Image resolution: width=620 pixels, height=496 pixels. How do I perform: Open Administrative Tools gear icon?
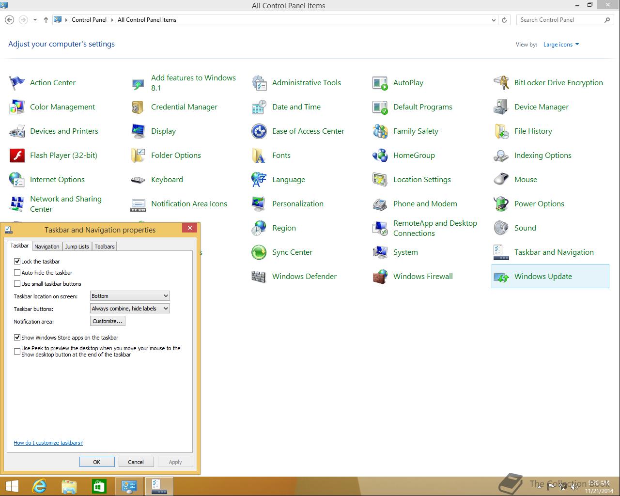(x=259, y=83)
